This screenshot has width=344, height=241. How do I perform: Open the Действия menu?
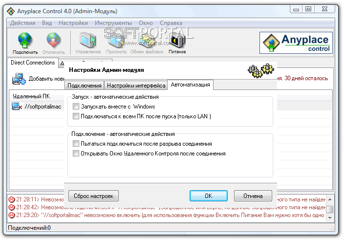22,23
